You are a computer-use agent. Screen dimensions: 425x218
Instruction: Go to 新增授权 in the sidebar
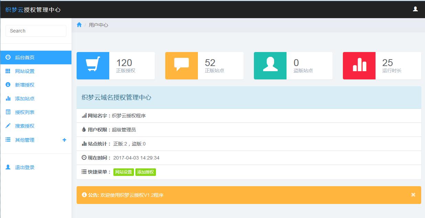pyautogui.click(x=36, y=85)
